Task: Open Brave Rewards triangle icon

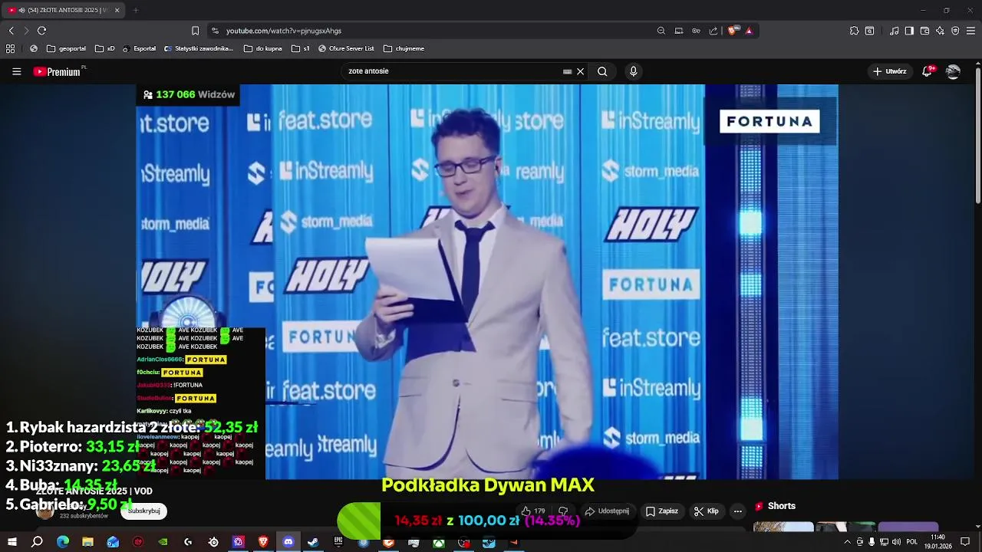Action: [x=749, y=31]
